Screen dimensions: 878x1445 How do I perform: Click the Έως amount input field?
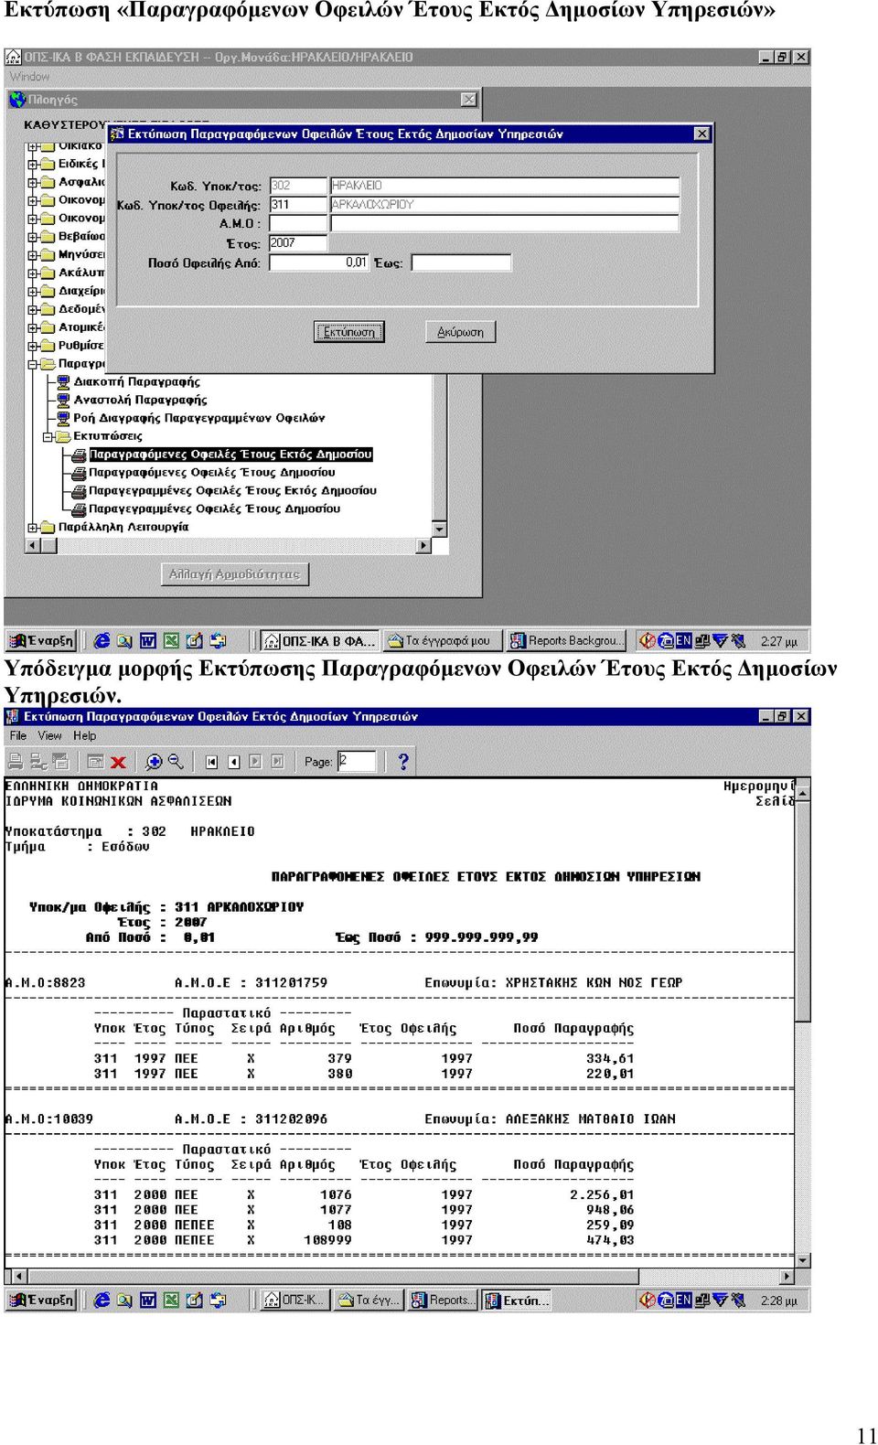tap(461, 262)
